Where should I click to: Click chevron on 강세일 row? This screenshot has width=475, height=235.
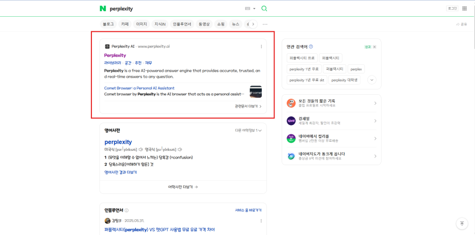coord(375,121)
